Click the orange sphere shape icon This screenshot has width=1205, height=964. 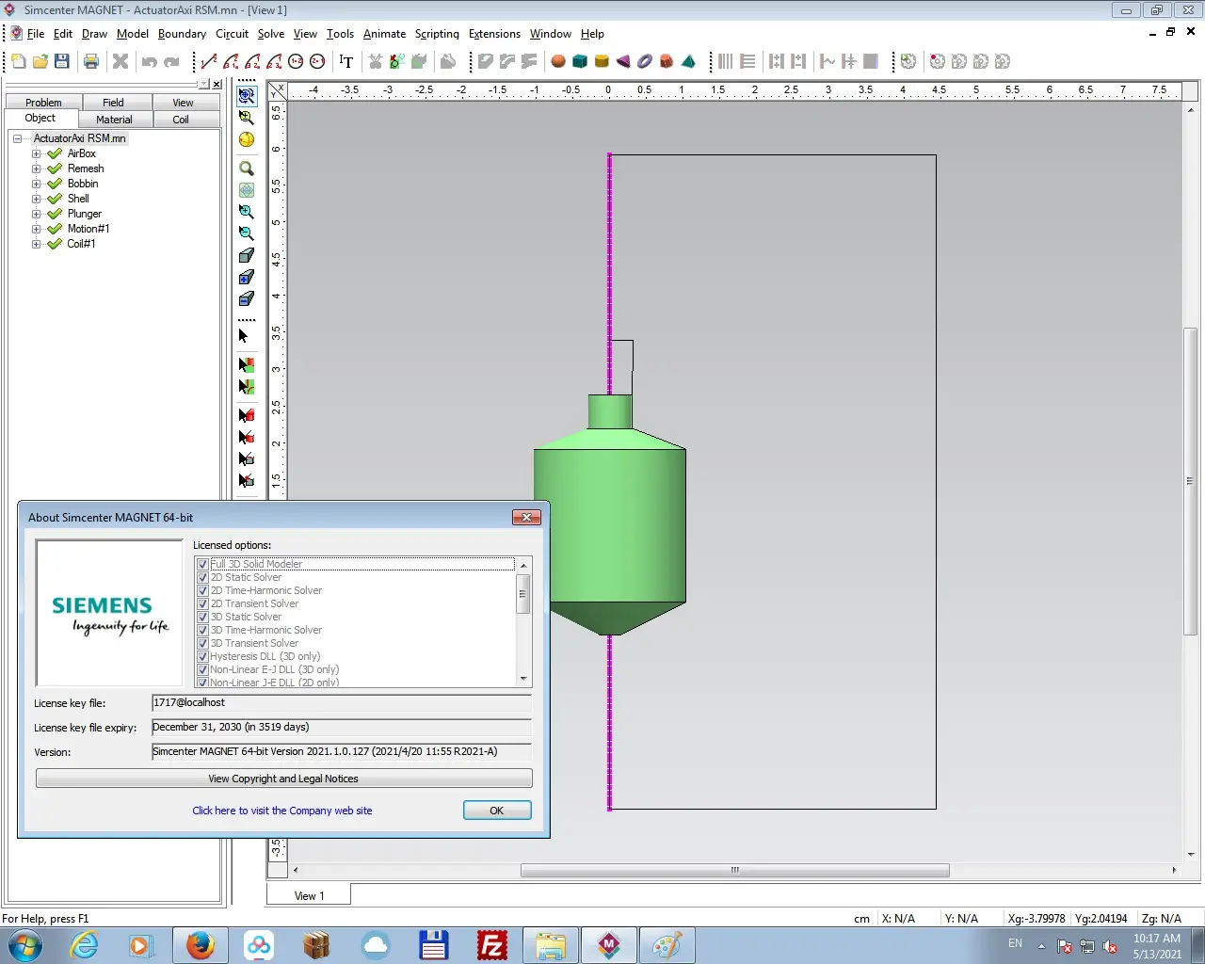[x=558, y=61]
